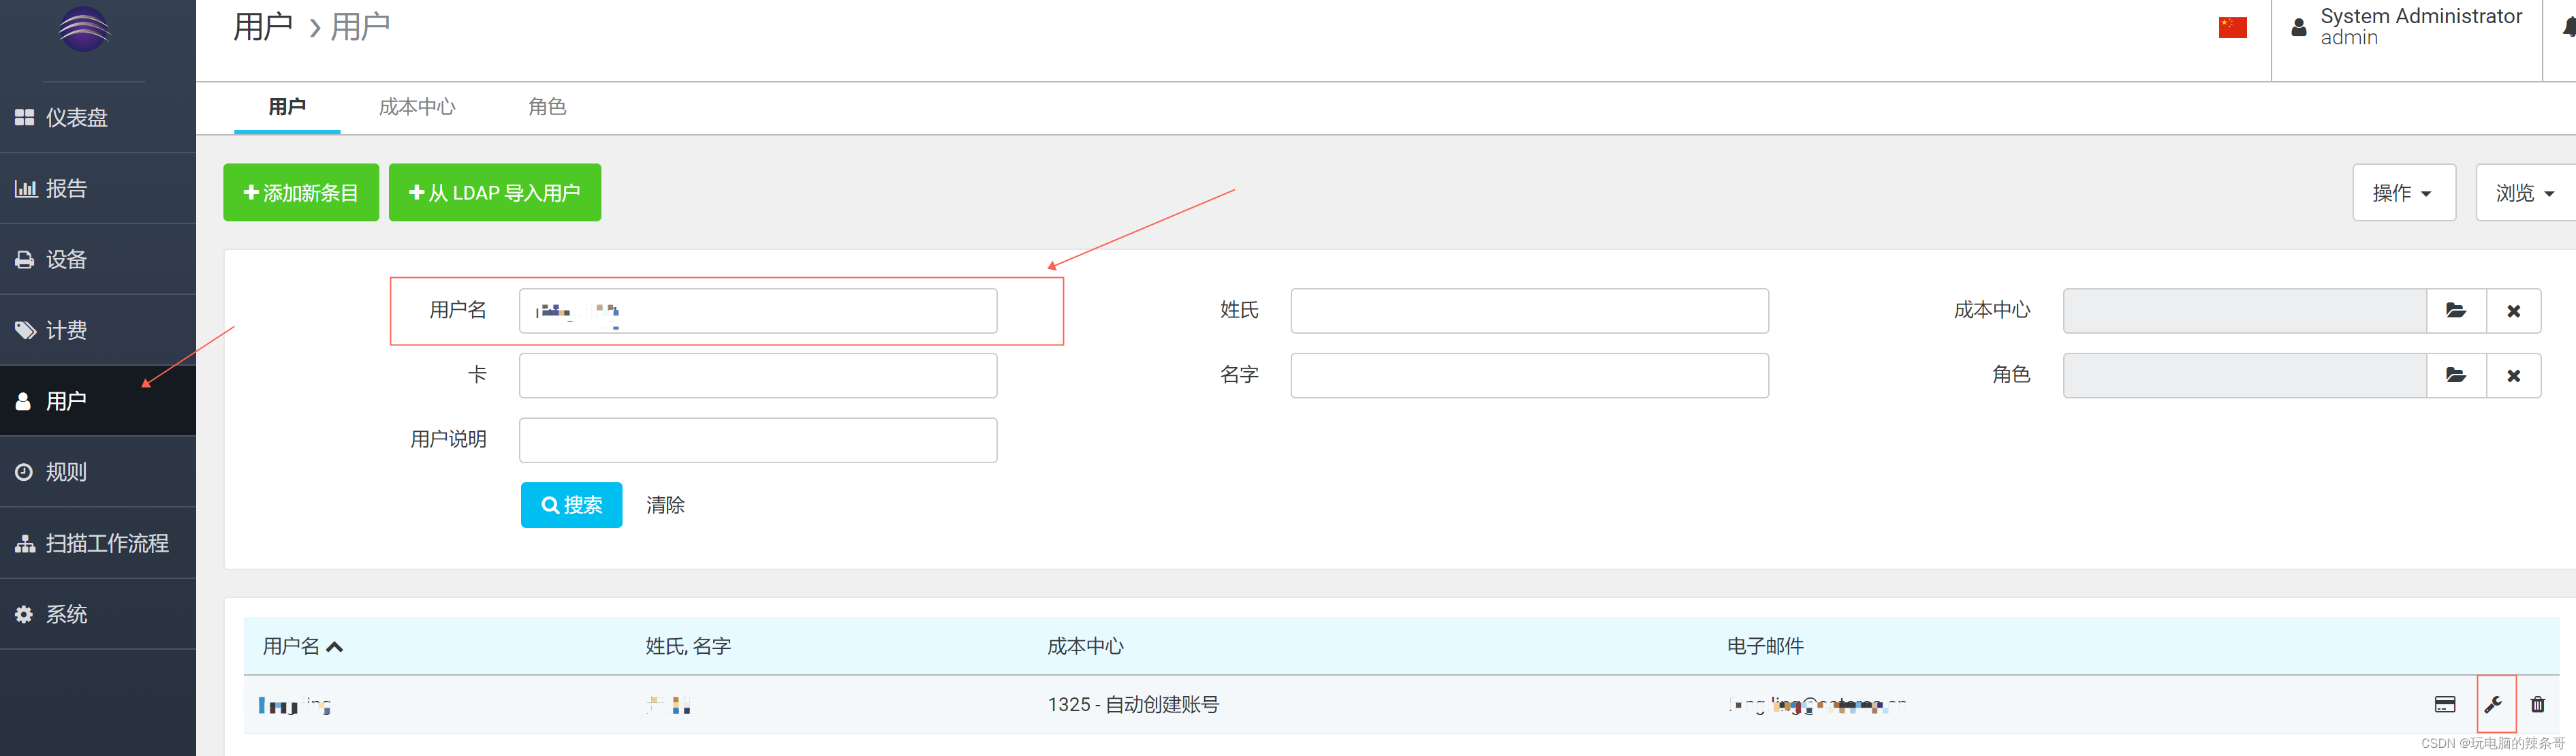Clear the 角色 filter with the X icon
Screen dimensions: 2576x756
(x=2513, y=375)
